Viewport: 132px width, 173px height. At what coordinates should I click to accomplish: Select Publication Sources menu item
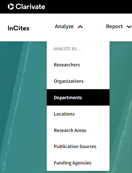(x=78, y=147)
